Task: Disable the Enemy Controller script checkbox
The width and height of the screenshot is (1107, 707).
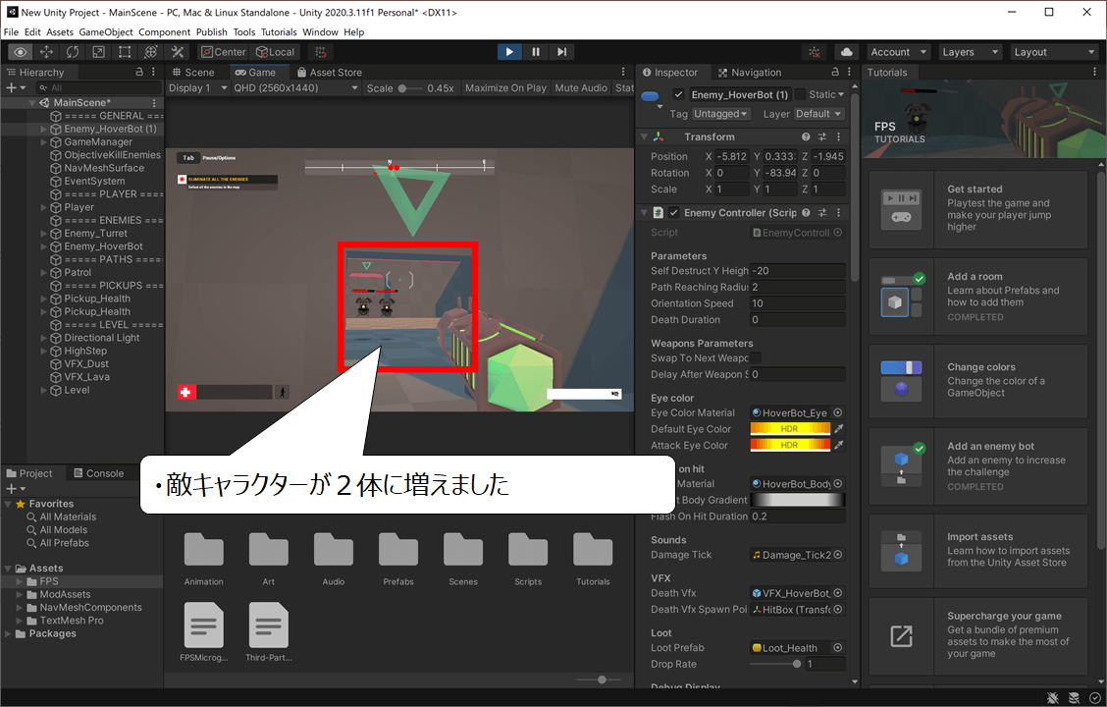Action: [x=673, y=213]
